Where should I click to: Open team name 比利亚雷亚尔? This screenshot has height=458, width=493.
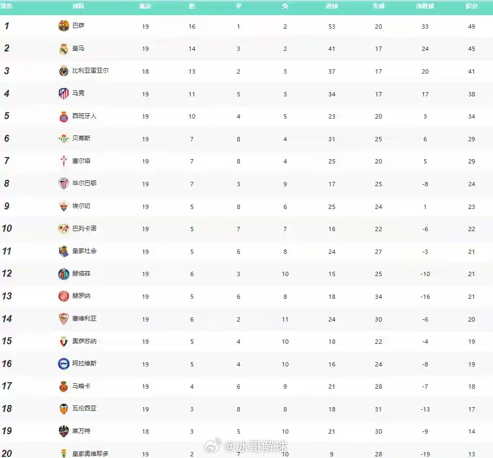91,70
